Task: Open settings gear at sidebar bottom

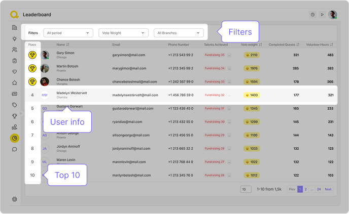Action: pyautogui.click(x=14, y=199)
